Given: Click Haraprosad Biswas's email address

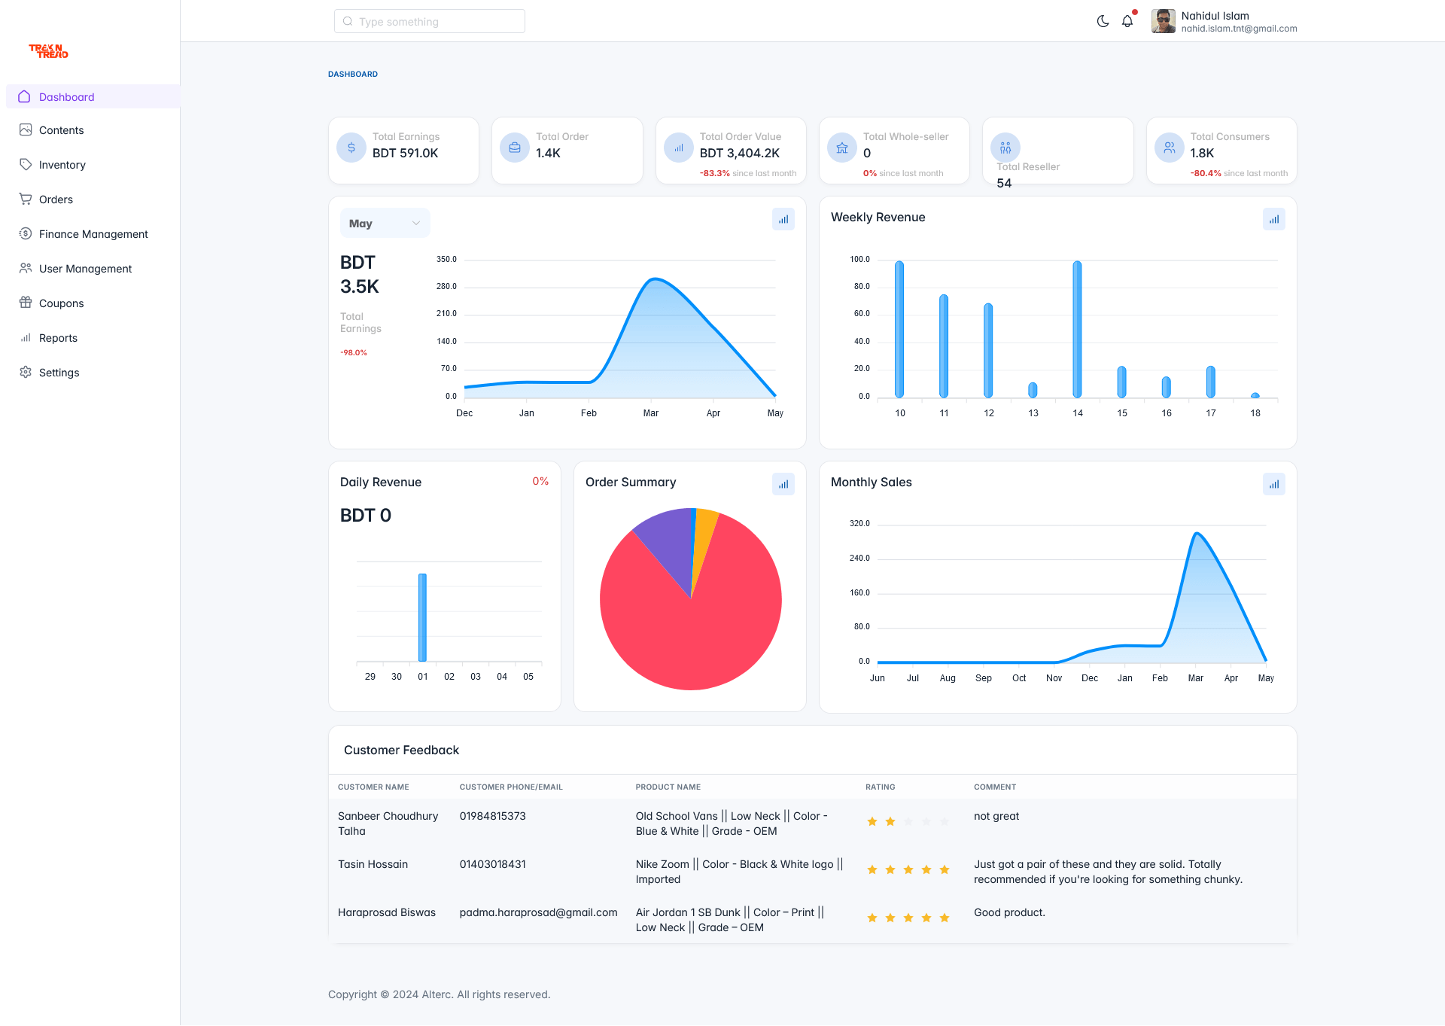Looking at the screenshot, I should pos(538,912).
